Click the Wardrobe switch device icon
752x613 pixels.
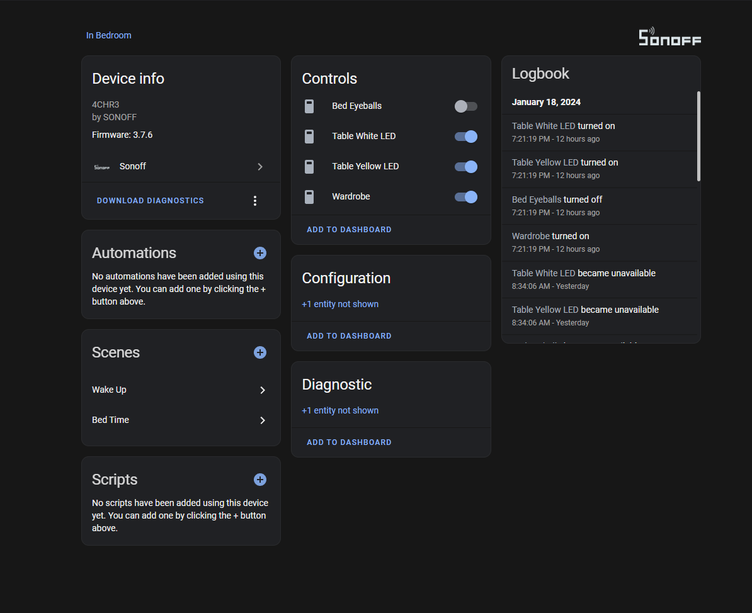(x=309, y=197)
